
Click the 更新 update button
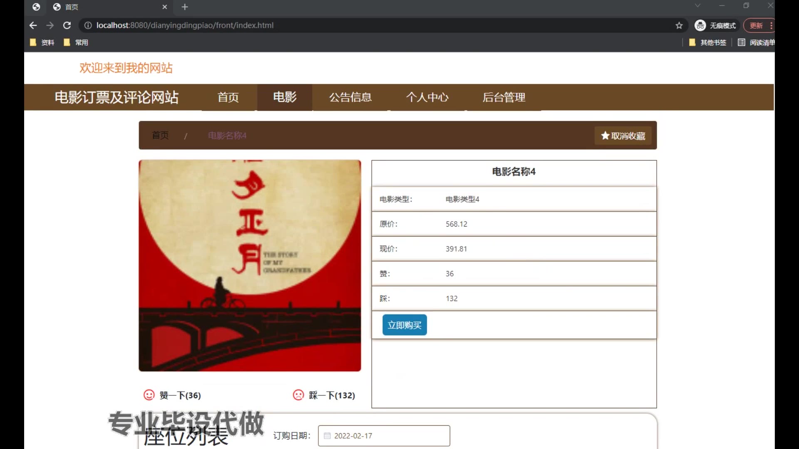pyautogui.click(x=756, y=25)
